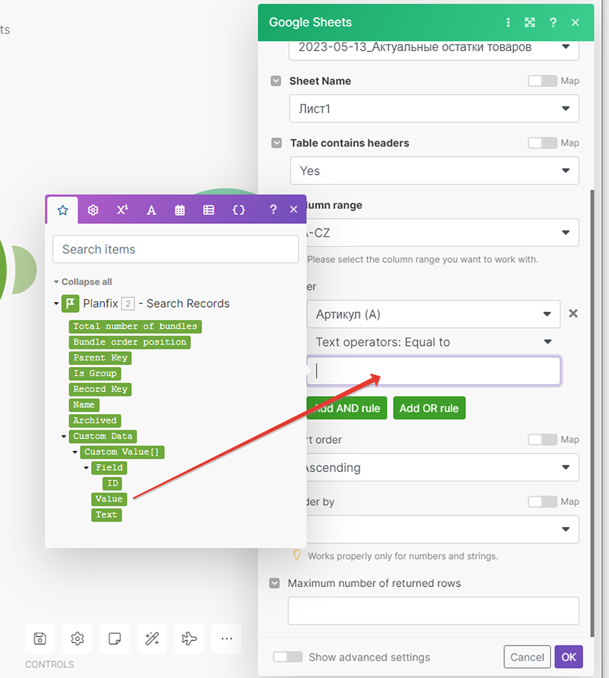Enable Map toggle for Order by
Screen dimensions: 609x678
(542, 501)
